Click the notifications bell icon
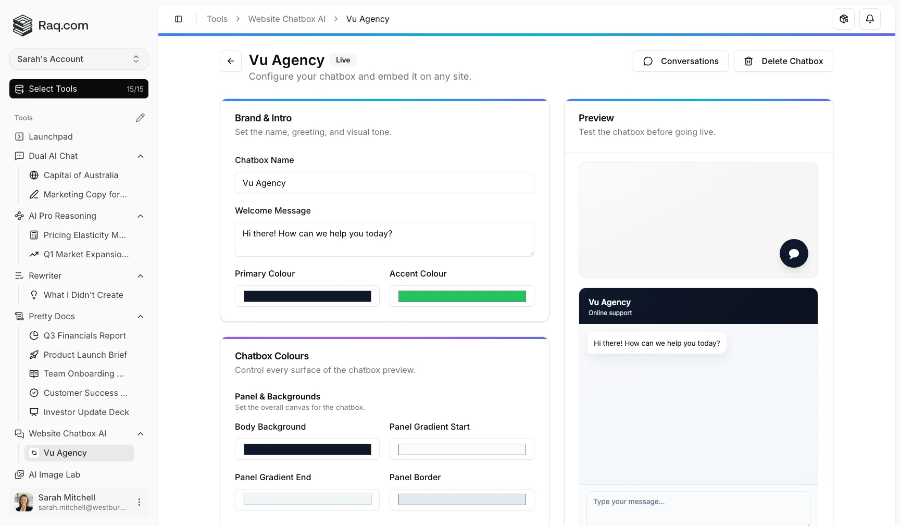Screen dimensions: 900x526 [870, 19]
